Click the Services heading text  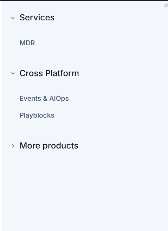(x=37, y=18)
